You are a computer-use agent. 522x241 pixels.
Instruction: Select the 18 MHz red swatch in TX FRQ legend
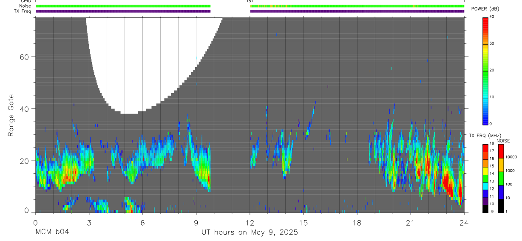tap(485, 147)
